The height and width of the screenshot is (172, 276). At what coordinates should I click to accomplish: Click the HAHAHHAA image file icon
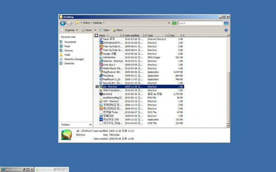[101, 57]
